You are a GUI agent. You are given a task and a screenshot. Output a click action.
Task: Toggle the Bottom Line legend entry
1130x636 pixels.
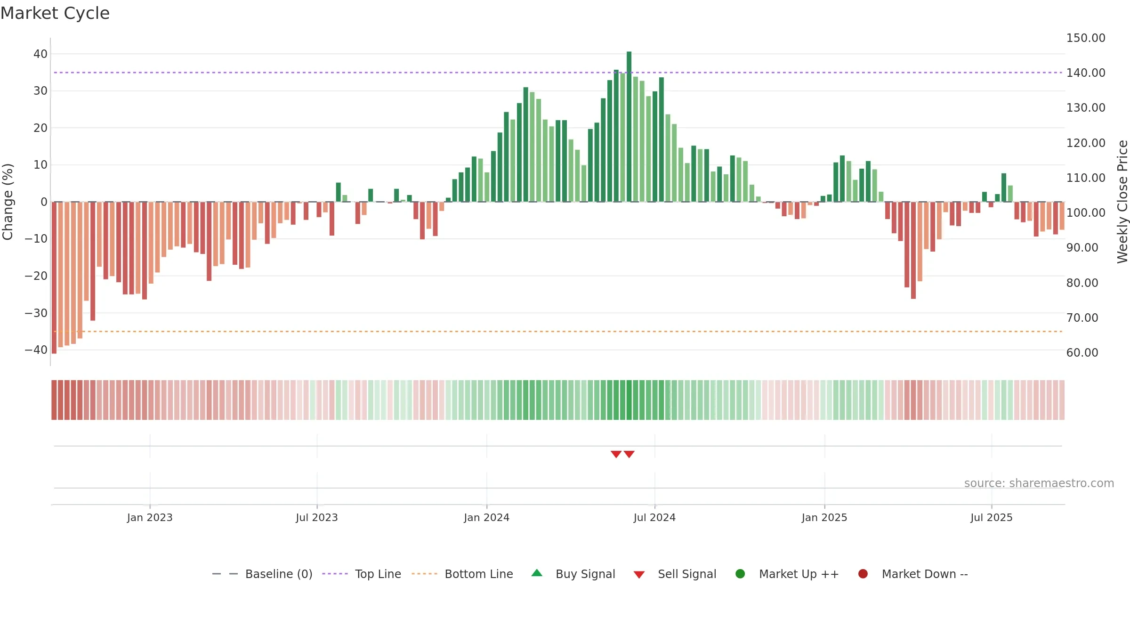462,574
